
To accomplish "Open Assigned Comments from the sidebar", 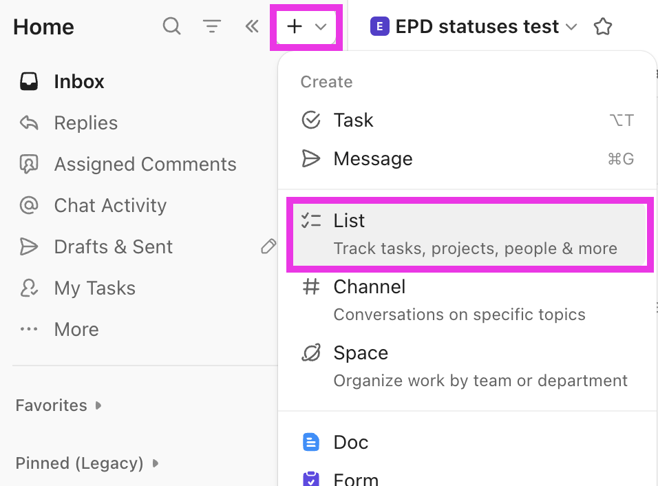I will 145,164.
